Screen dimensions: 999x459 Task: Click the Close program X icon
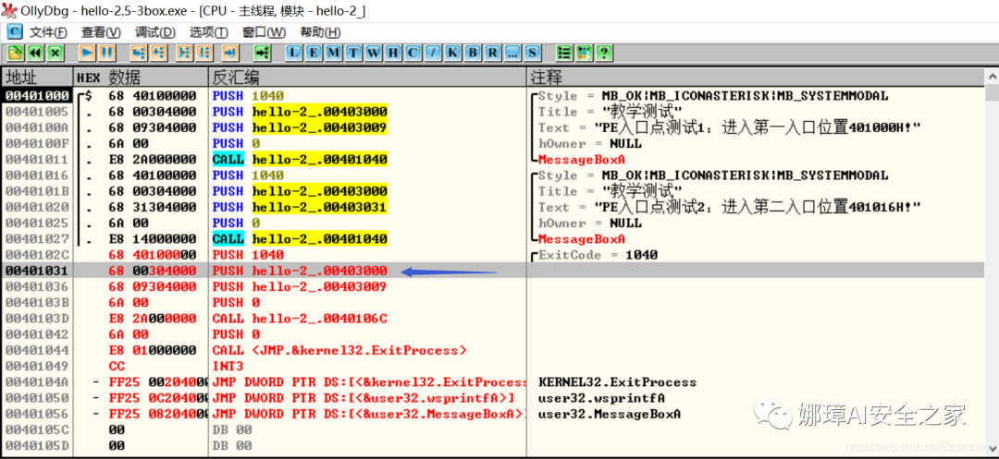coord(55,53)
